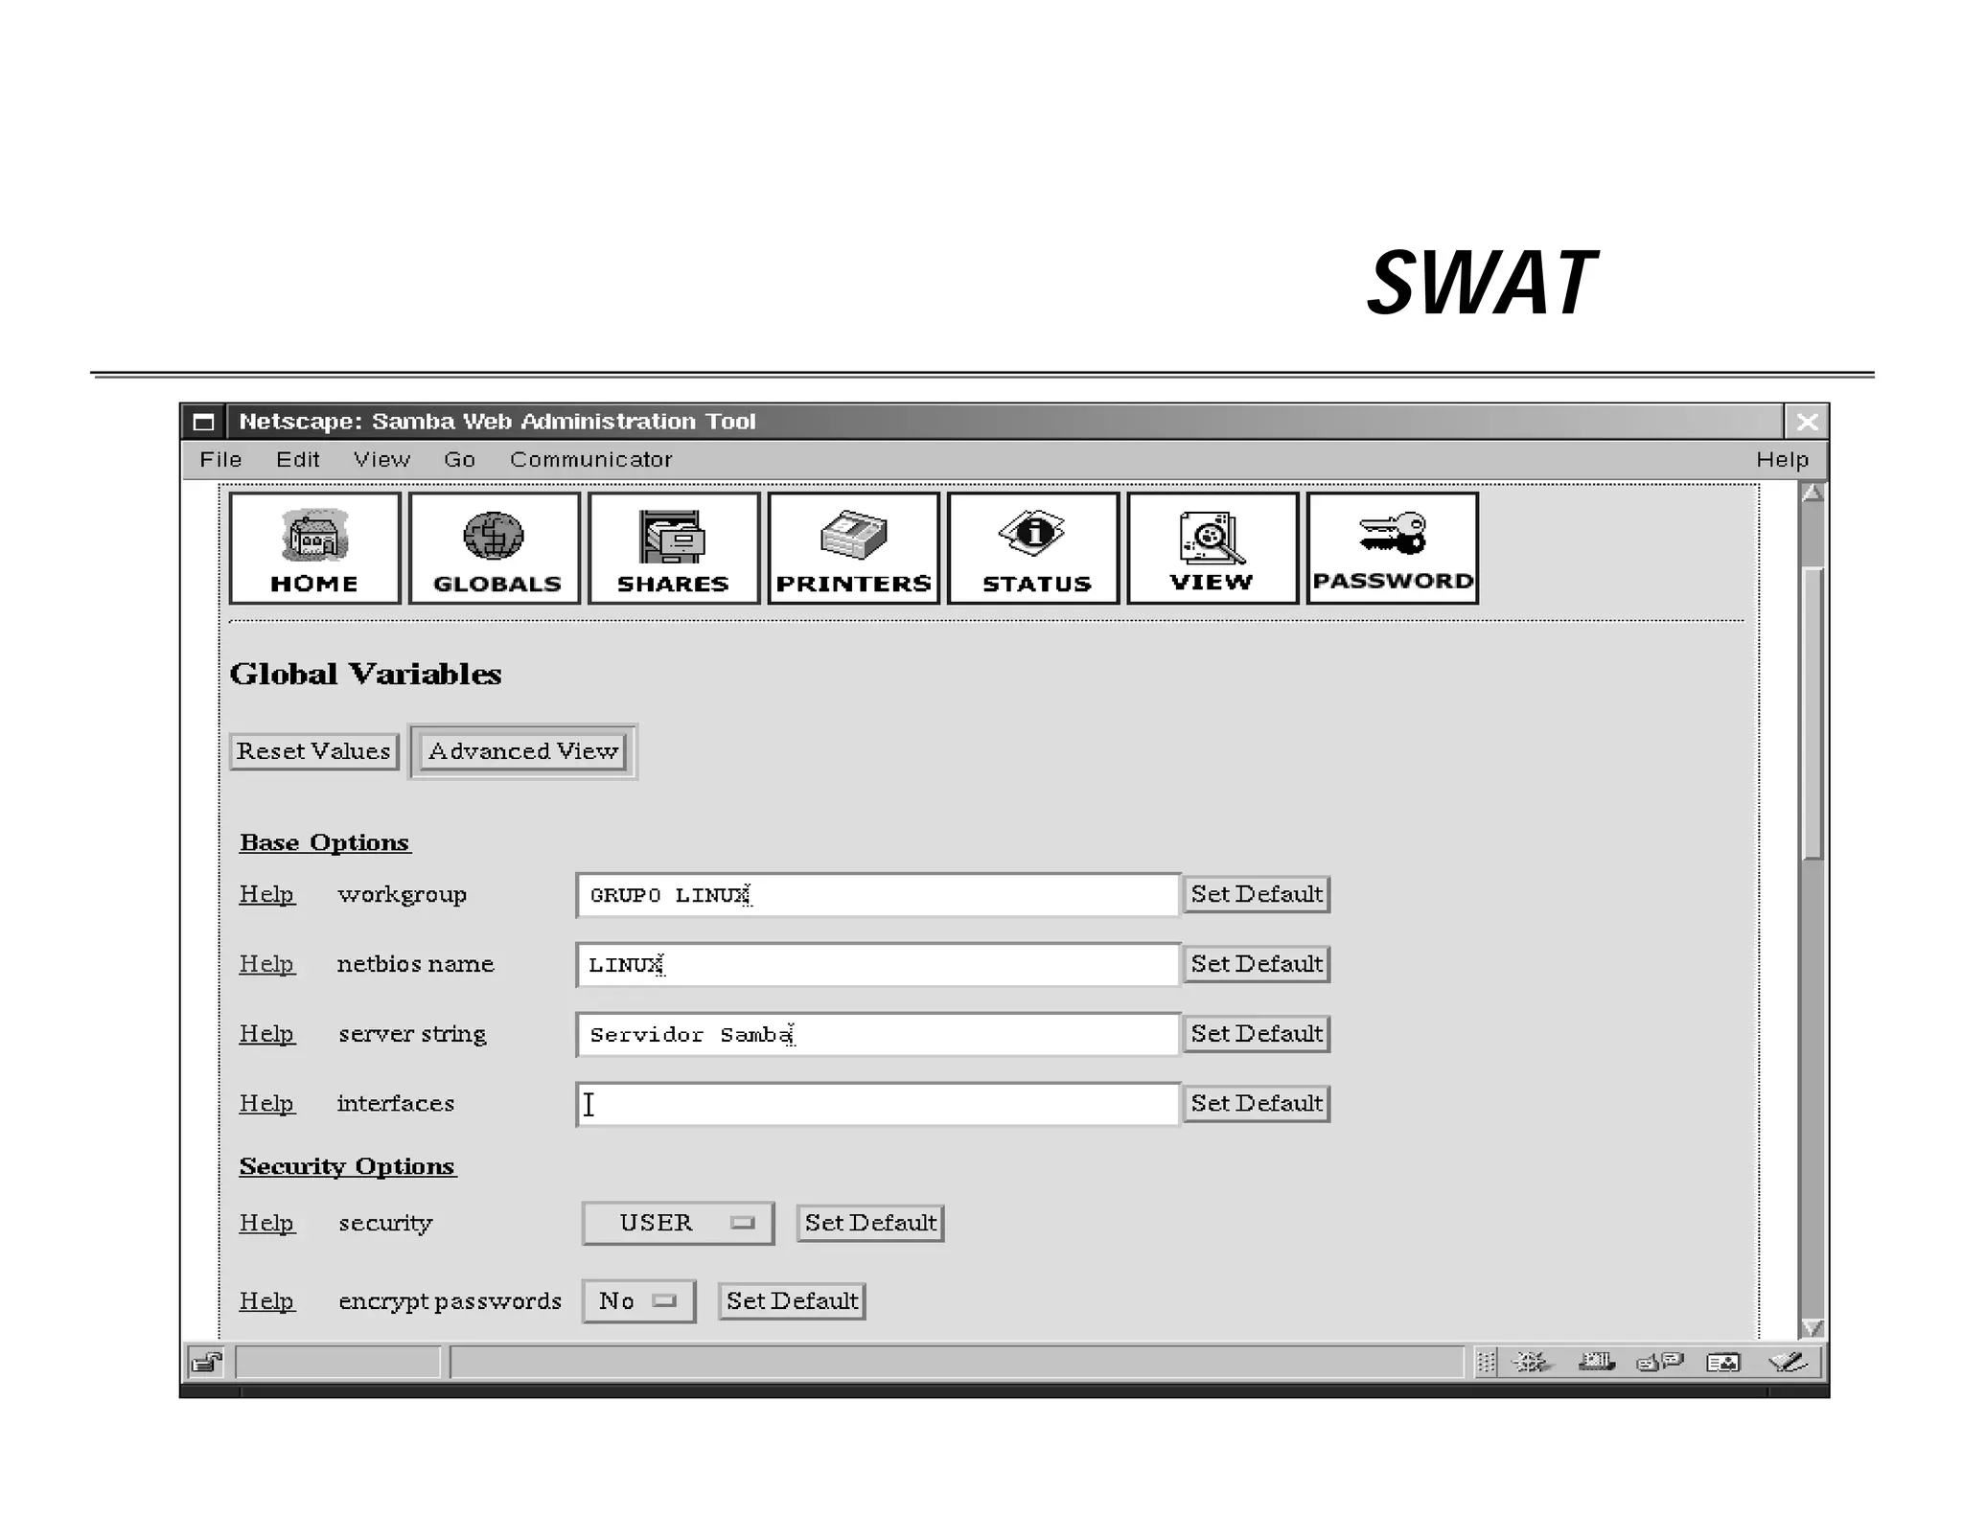This screenshot has height=1516, width=1963.
Task: Open Help link for encrypt passwords
Action: click(x=266, y=1301)
